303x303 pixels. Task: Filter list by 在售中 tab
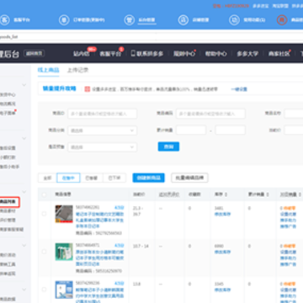pyautogui.click(x=68, y=178)
